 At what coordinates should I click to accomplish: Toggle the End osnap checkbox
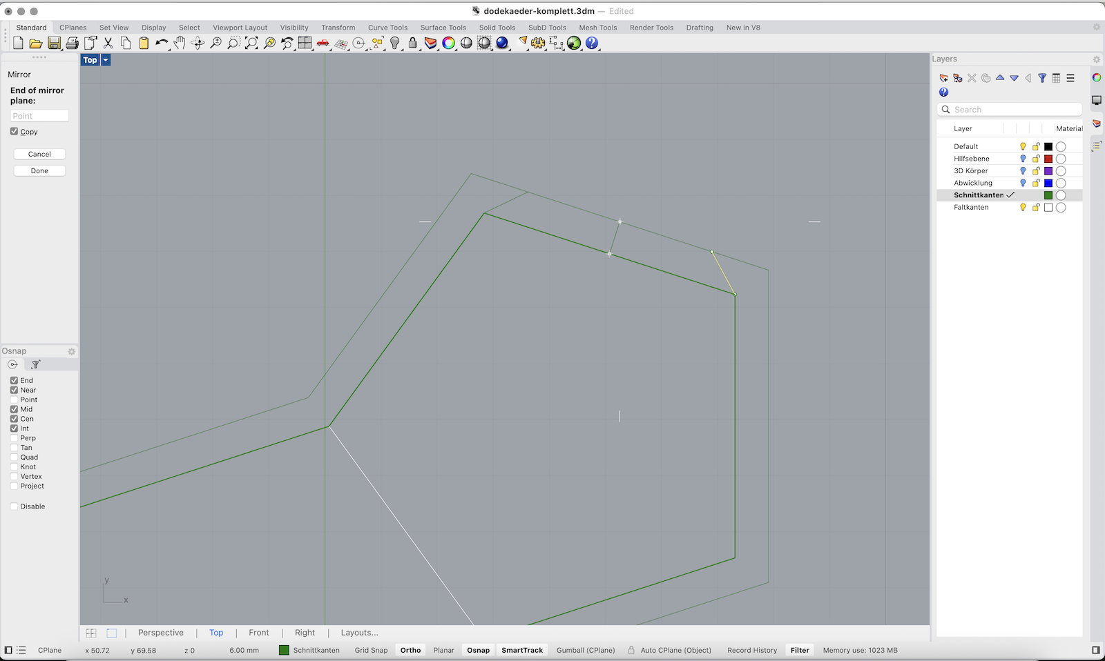pos(14,380)
